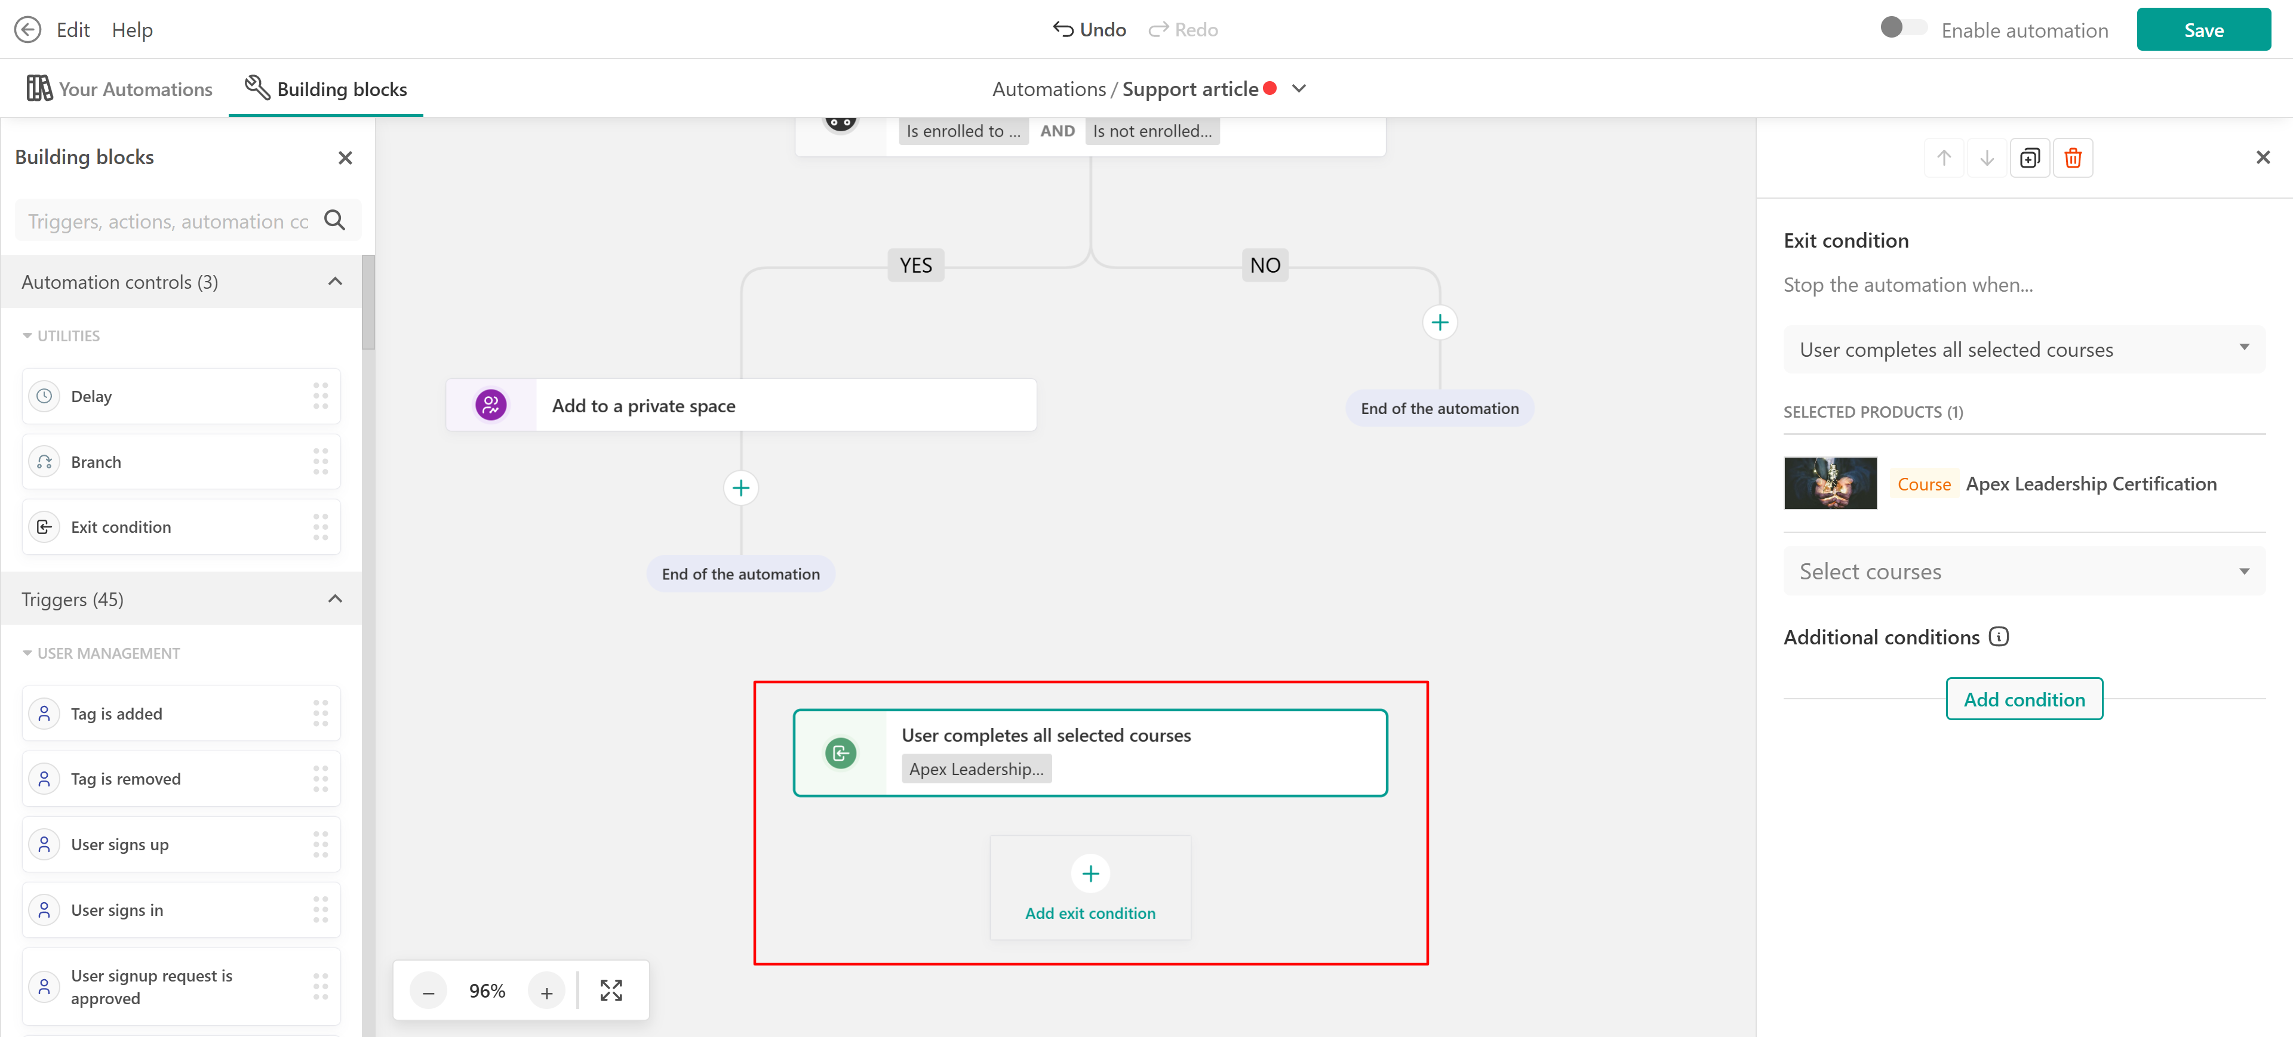Switch to Your Automations tab
2293x1037 pixels.
[x=119, y=89]
